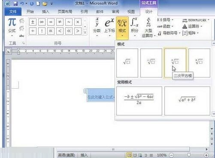Open the 运算符 operator dropdown

(192, 26)
